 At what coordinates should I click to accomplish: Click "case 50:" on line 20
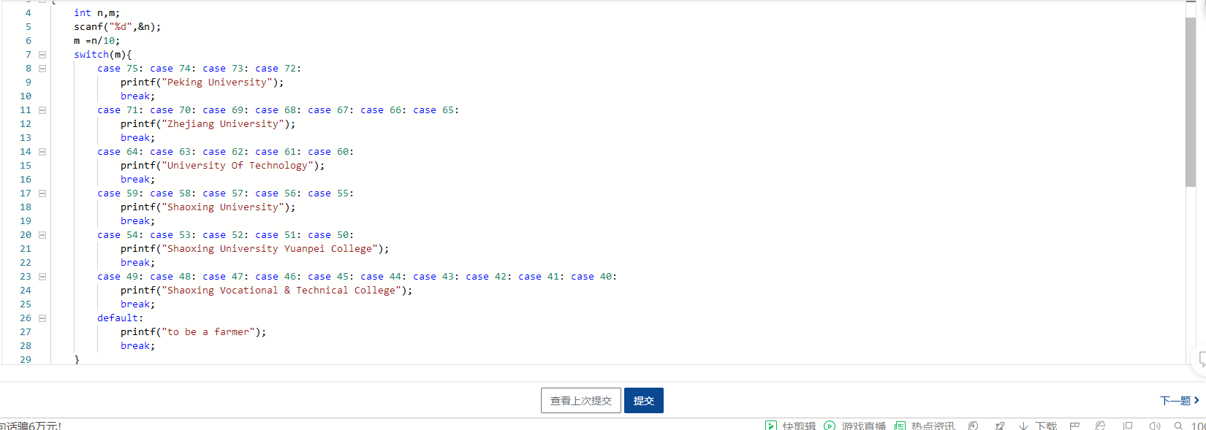(331, 235)
